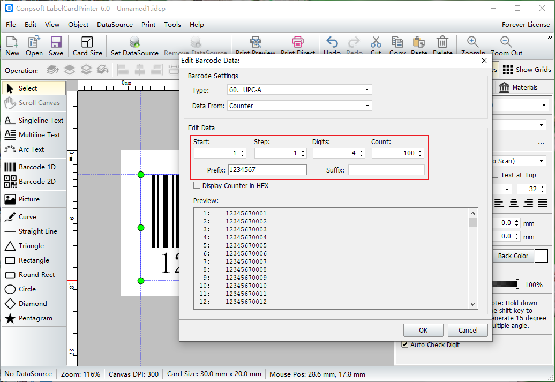Click the white Back Color swatch
The height and width of the screenshot is (382, 555).
tap(541, 256)
